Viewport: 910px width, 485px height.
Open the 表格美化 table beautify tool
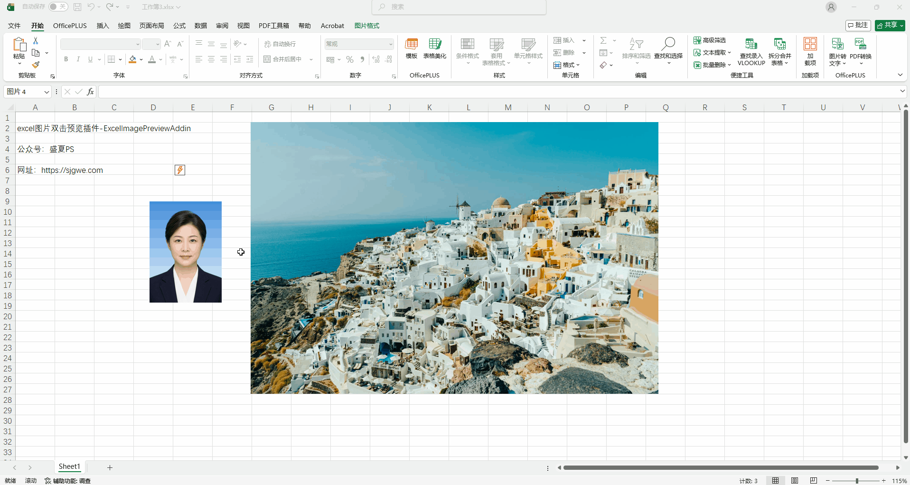coord(434,49)
